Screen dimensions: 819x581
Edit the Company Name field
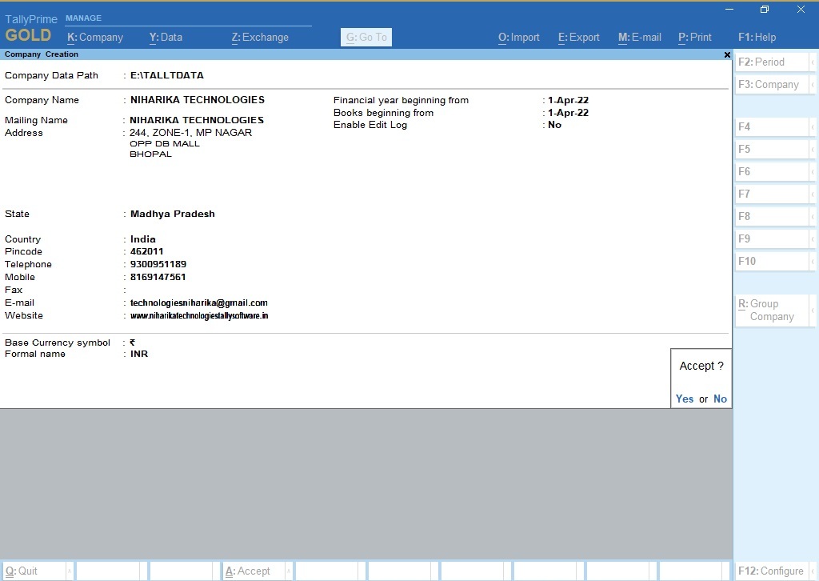click(x=198, y=100)
